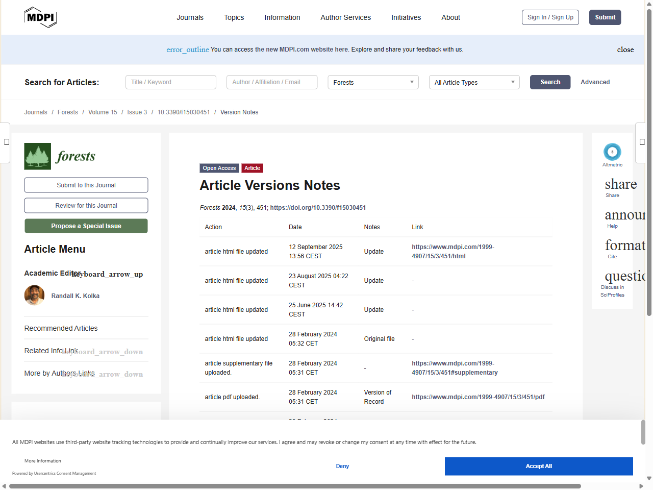Close the new website notification banner
653x490 pixels.
click(625, 50)
